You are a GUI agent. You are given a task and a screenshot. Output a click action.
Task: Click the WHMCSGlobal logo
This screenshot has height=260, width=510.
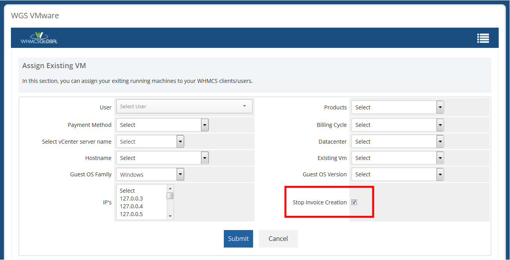tap(39, 38)
